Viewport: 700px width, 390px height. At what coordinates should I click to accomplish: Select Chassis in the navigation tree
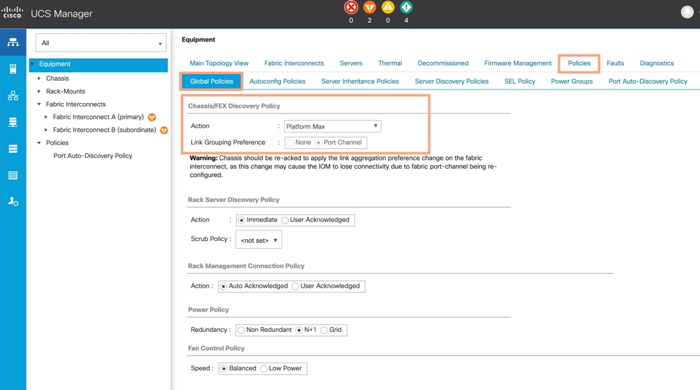(58, 78)
